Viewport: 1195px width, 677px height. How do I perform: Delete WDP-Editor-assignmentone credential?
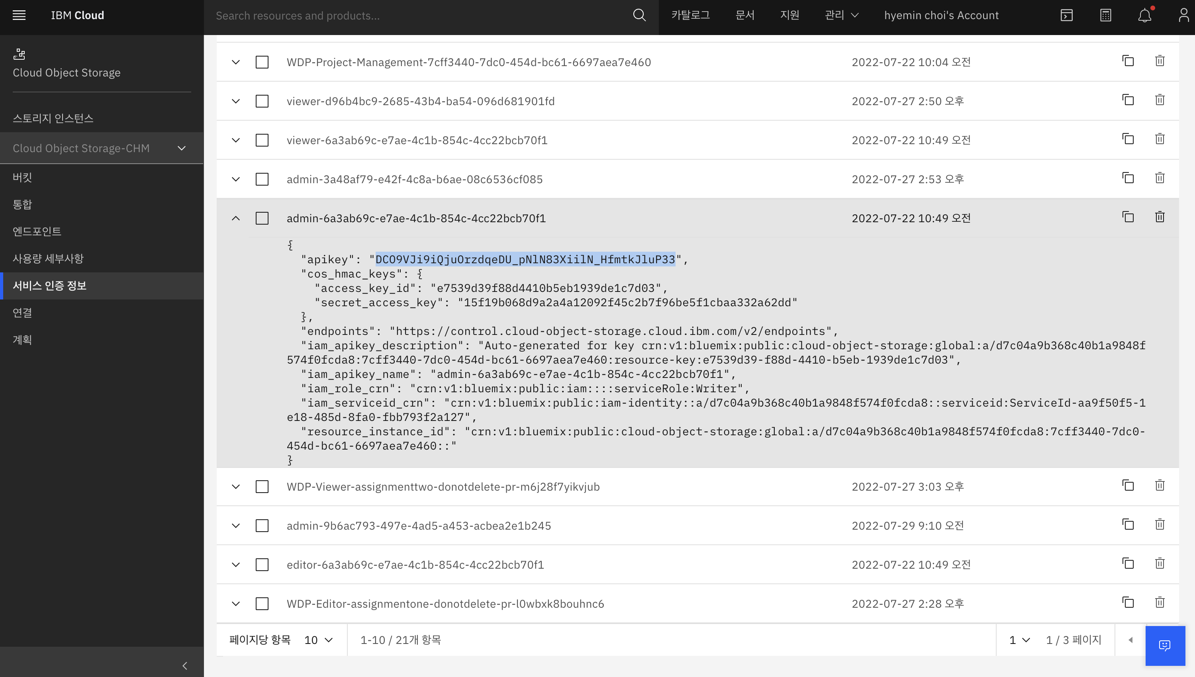pyautogui.click(x=1160, y=603)
